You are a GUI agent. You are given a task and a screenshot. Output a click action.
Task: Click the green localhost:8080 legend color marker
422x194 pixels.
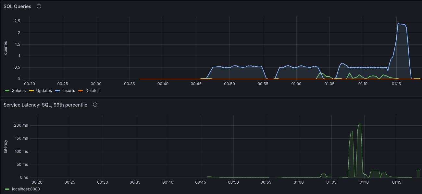pyautogui.click(x=7, y=189)
